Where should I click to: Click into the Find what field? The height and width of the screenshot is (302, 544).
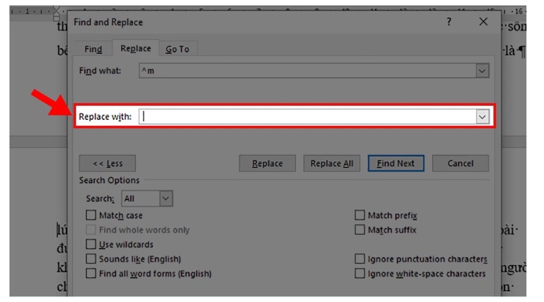307,71
